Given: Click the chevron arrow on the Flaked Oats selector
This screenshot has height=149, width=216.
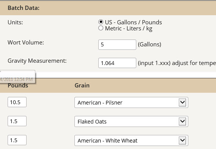Looking at the screenshot, I should [182, 121].
